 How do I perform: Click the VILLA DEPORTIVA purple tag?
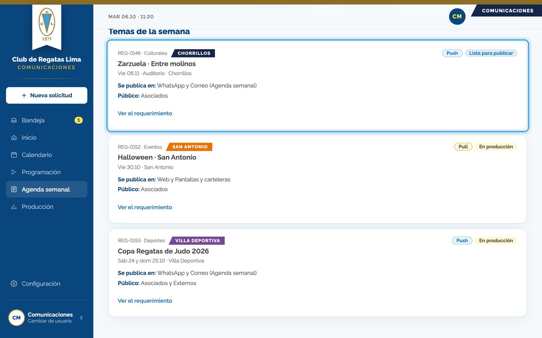197,241
